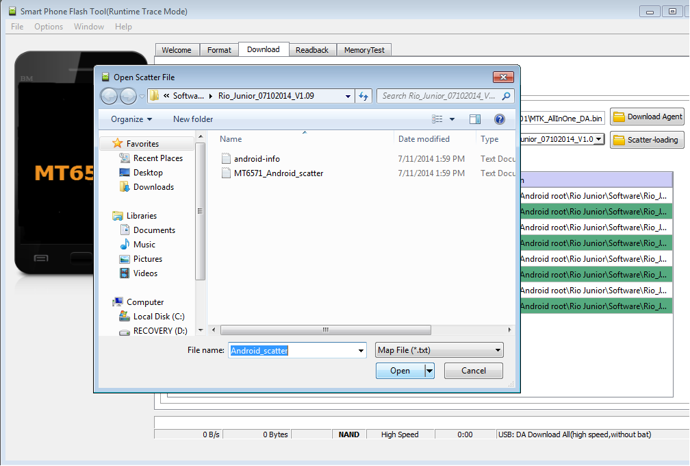This screenshot has height=466, width=690.
Task: Click the MT6571_Android_scatter document icon
Action: (x=227, y=173)
